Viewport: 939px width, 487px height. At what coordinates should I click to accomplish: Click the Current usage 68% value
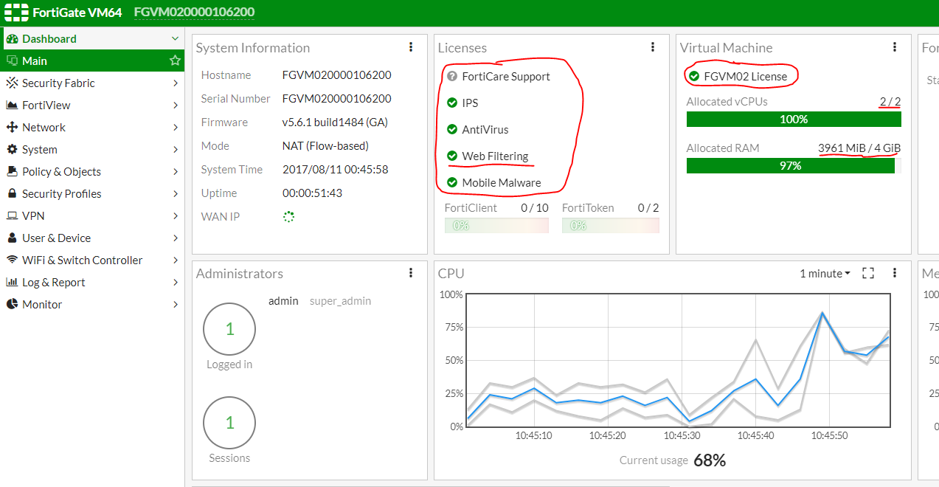coord(710,460)
